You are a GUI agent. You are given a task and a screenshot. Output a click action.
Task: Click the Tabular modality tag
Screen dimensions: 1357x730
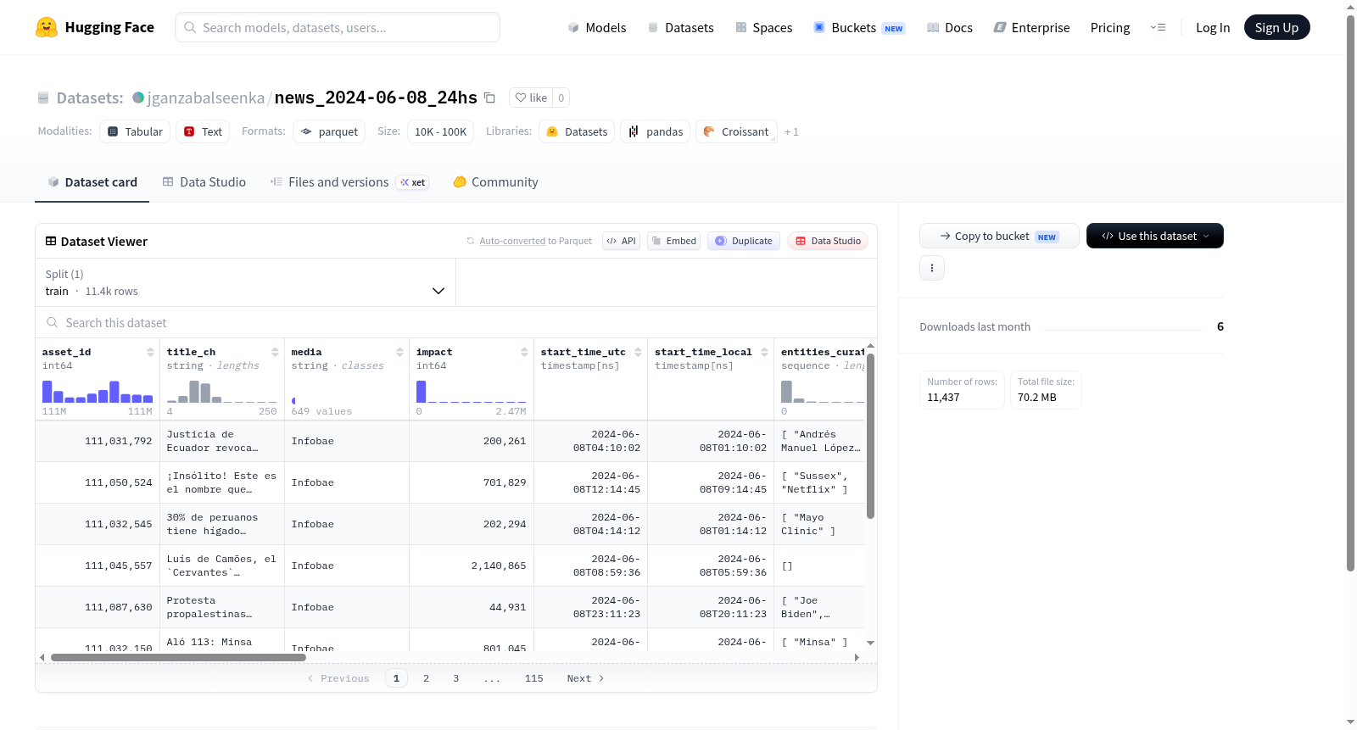coord(135,131)
